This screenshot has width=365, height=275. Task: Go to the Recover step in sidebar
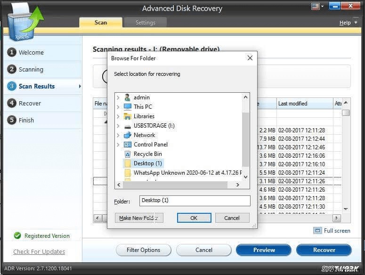click(42, 103)
